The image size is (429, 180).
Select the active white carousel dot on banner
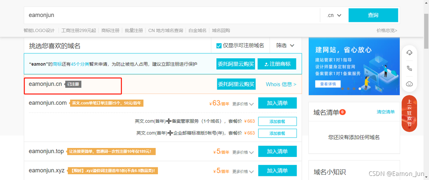[360, 89]
